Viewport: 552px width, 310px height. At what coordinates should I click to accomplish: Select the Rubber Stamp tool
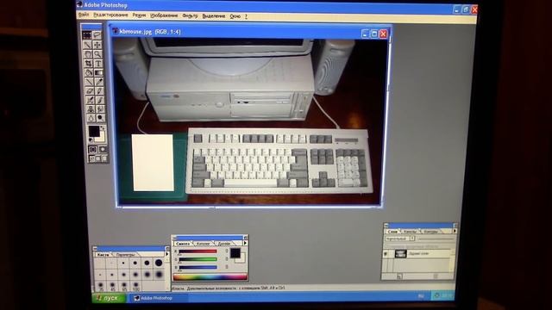pos(90,108)
